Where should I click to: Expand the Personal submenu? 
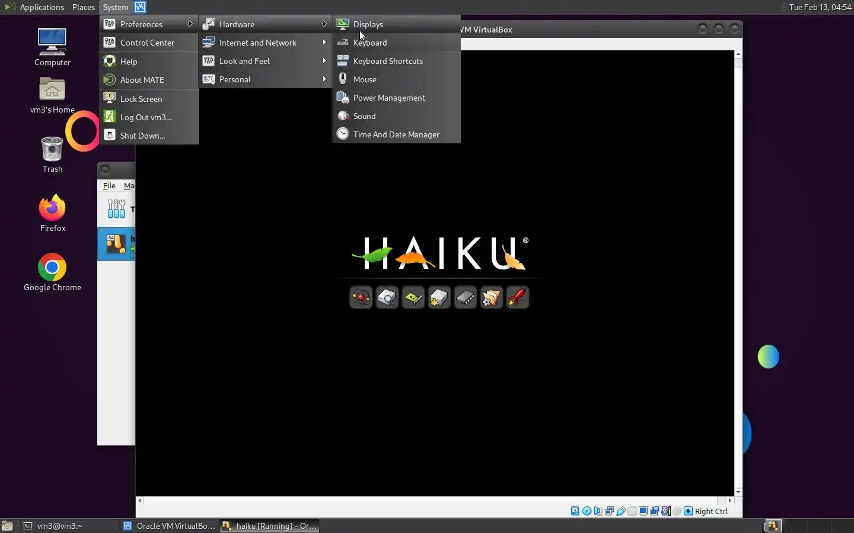pos(265,79)
